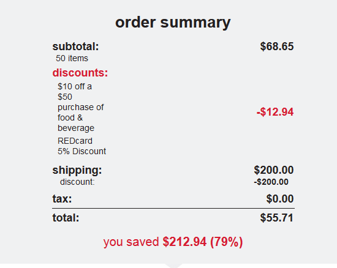Click the tax label

click(62, 199)
